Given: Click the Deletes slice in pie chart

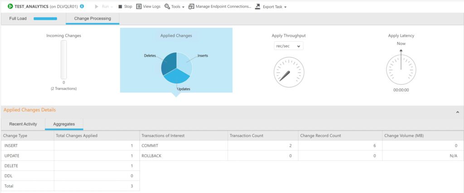Looking at the screenshot, I should pos(170,63).
